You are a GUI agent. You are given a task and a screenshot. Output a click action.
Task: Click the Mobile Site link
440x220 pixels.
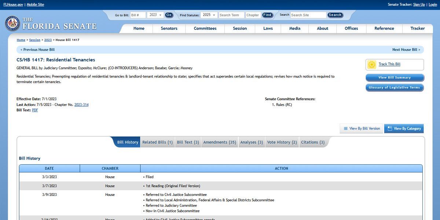click(x=36, y=4)
